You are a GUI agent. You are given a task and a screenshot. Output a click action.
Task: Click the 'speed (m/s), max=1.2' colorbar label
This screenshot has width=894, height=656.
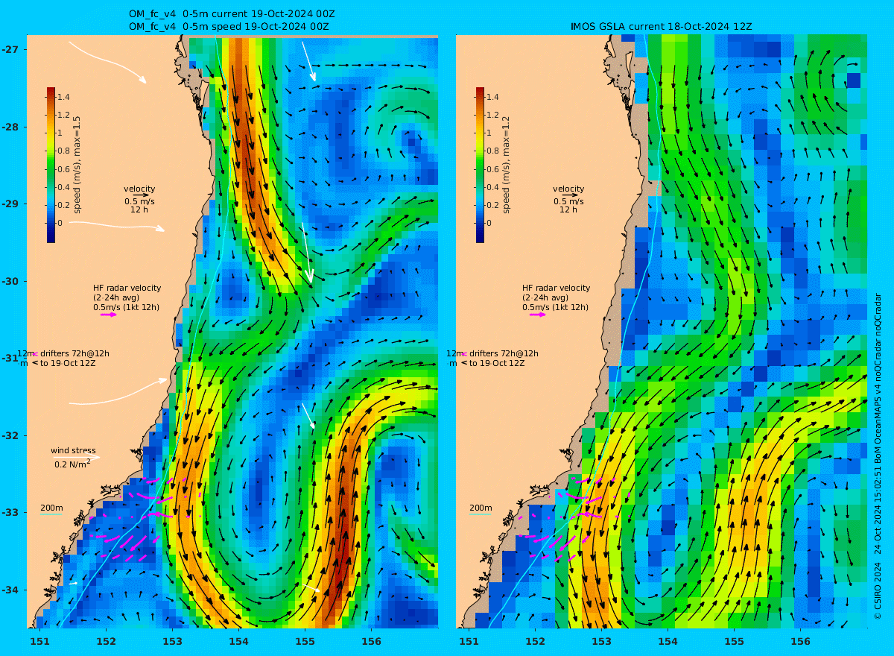pos(507,165)
